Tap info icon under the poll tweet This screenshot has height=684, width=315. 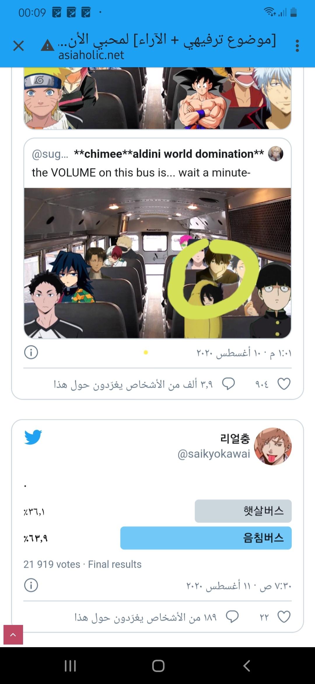coord(31,585)
